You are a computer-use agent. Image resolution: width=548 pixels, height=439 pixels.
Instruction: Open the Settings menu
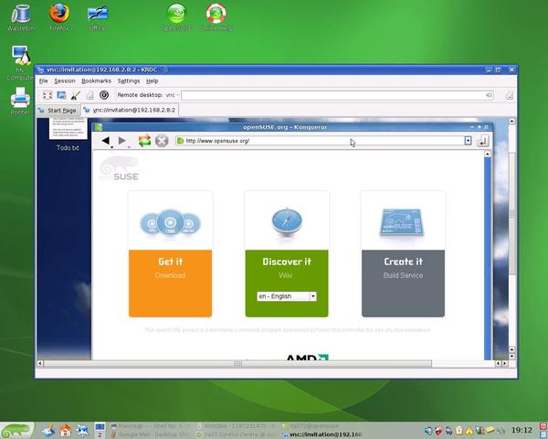click(x=129, y=80)
